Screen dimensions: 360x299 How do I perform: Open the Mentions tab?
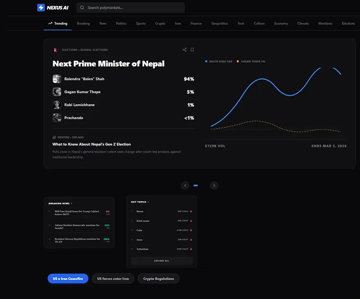point(325,23)
